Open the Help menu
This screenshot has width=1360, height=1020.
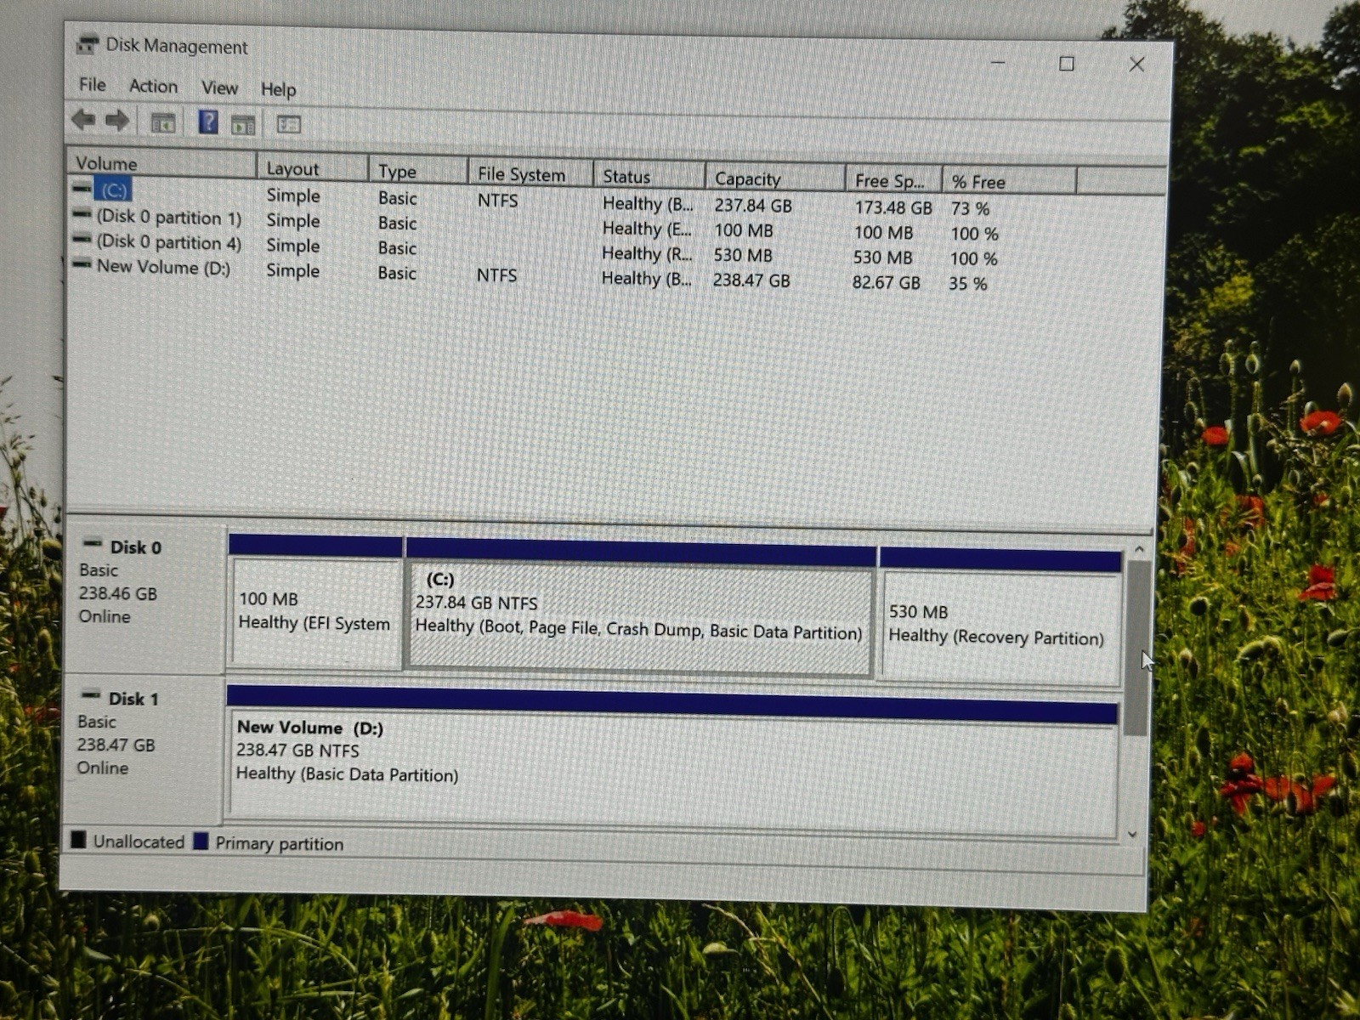(x=278, y=89)
